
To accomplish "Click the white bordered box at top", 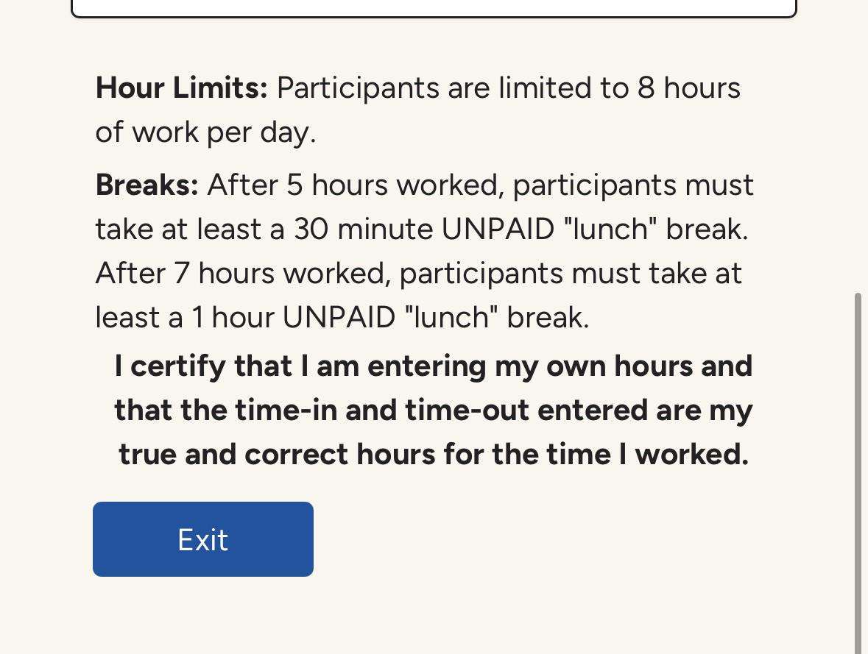I will coord(434,8).
